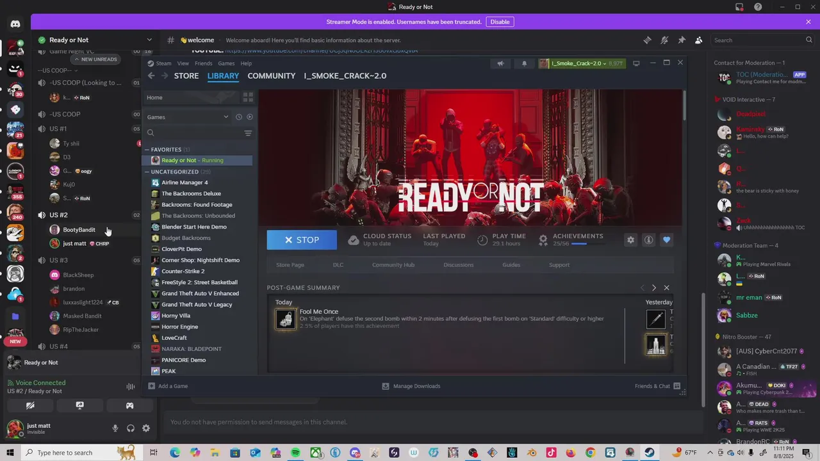Screen dimensions: 820x461
Task: Open Ready or Not Store Page link
Action: click(x=290, y=264)
